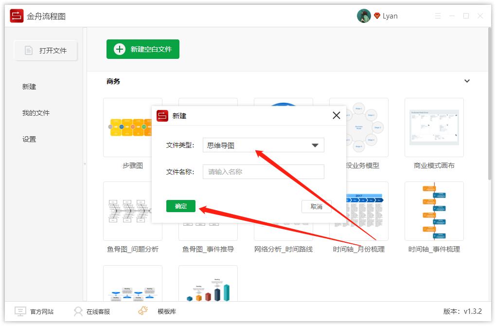Image resolution: width=496 pixels, height=326 pixels.
Task: Click the plus icon on 新建空白文件 button
Action: tap(119, 49)
